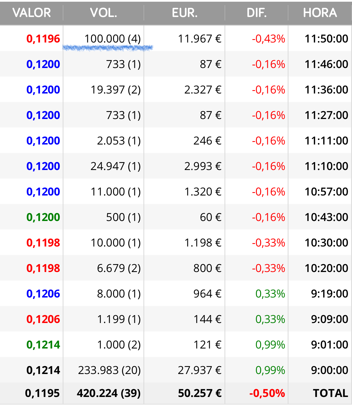Select the red value 0,1196
The width and height of the screenshot is (352, 408).
[43, 39]
